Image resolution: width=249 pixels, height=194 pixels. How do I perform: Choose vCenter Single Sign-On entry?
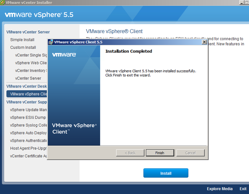pos(31,55)
